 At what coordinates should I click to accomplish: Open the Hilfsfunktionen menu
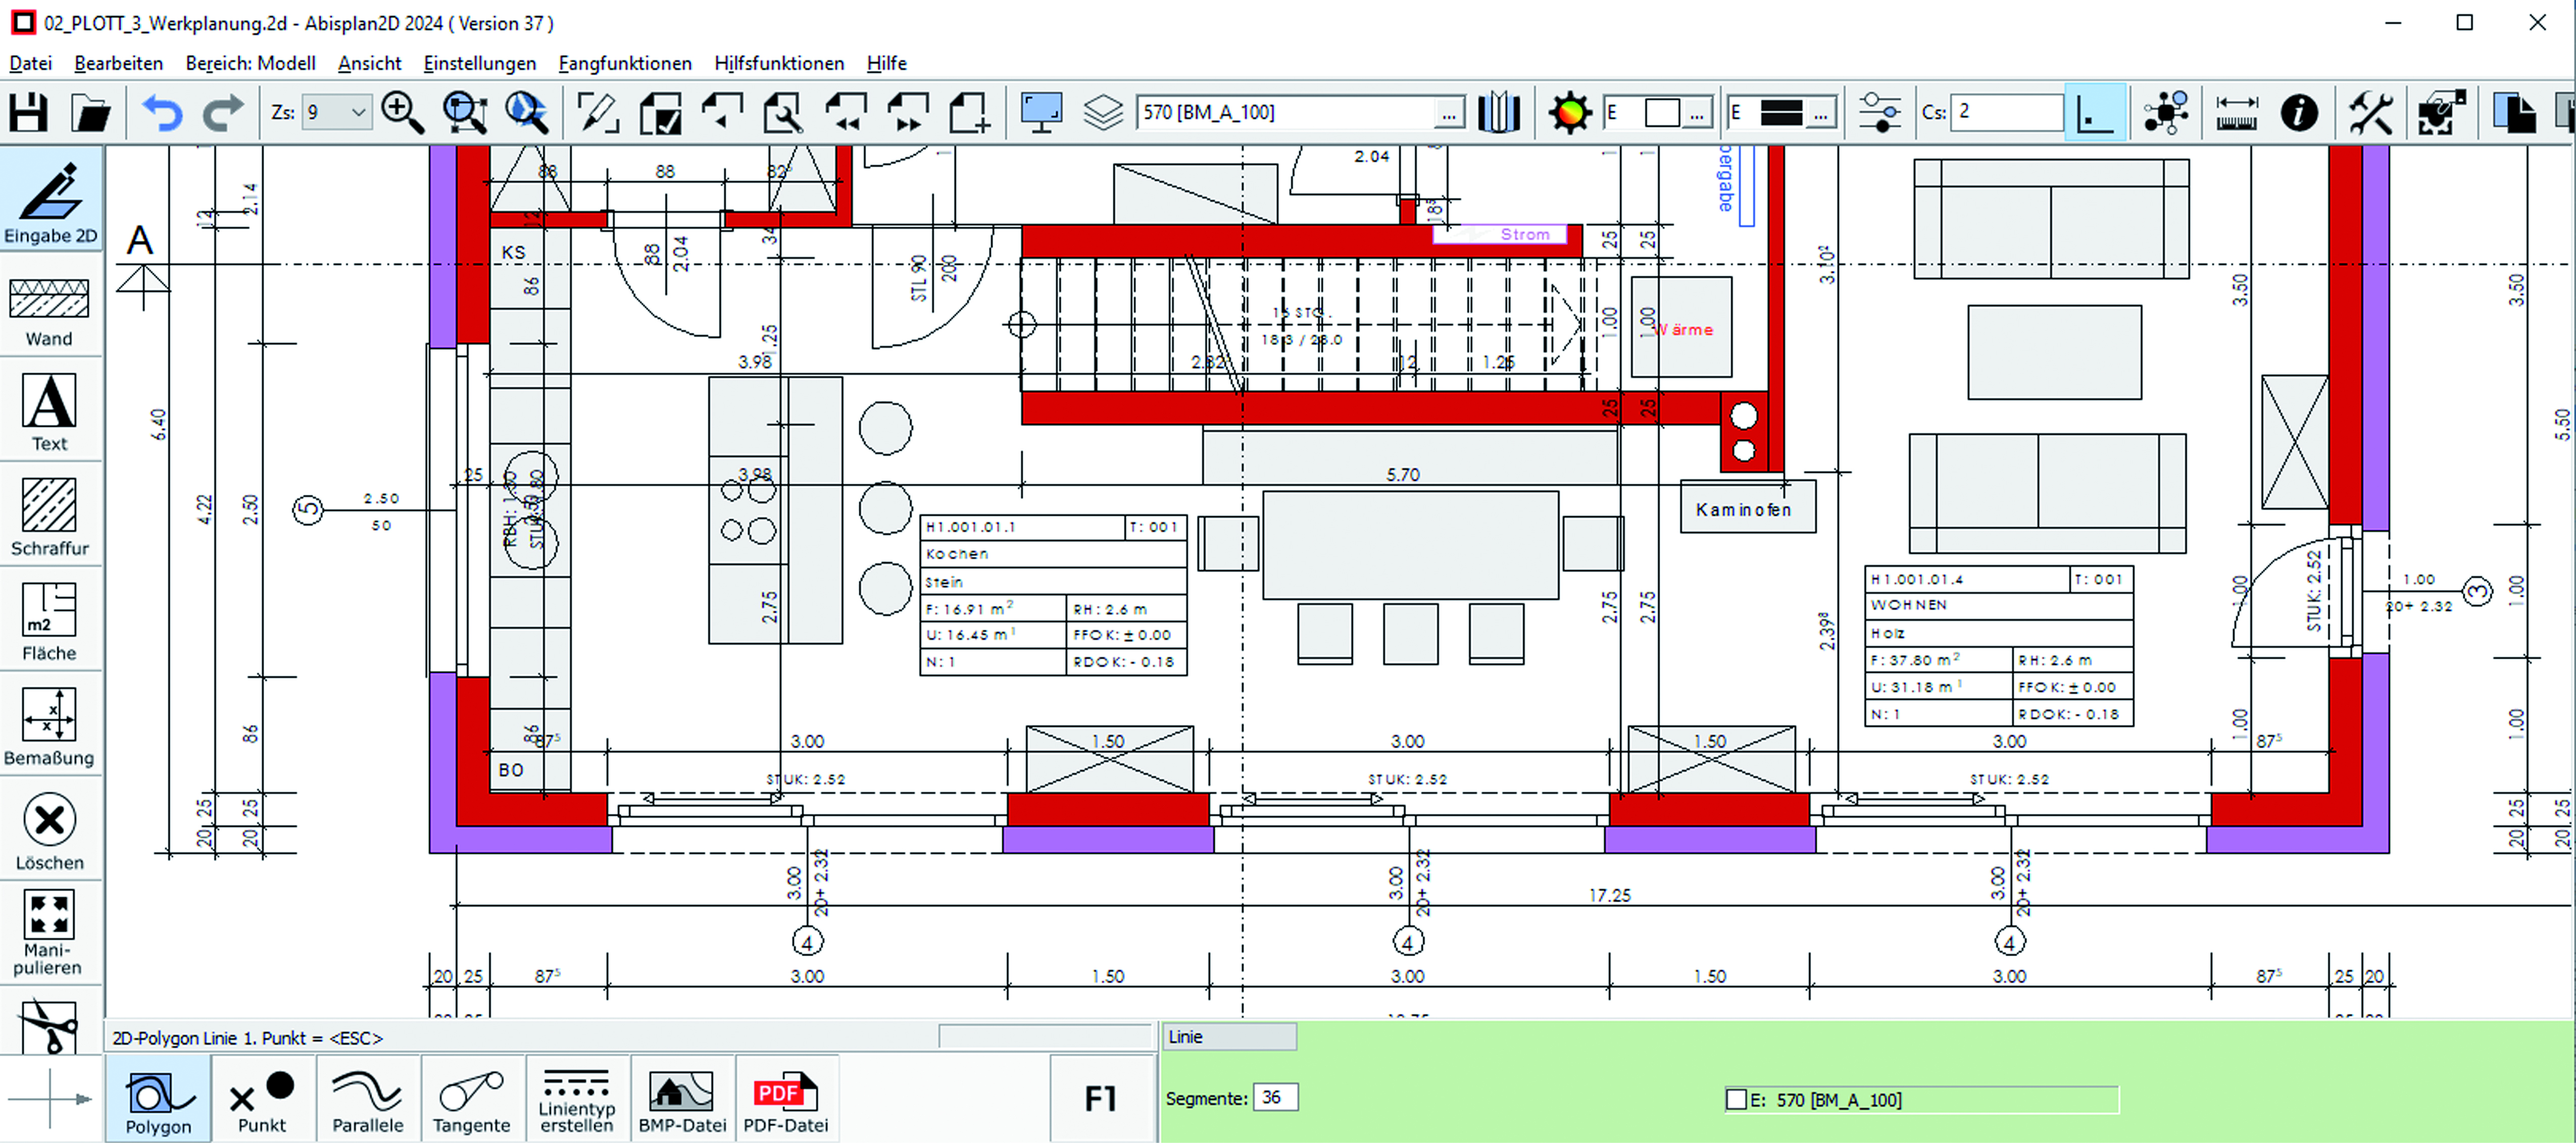click(x=779, y=63)
